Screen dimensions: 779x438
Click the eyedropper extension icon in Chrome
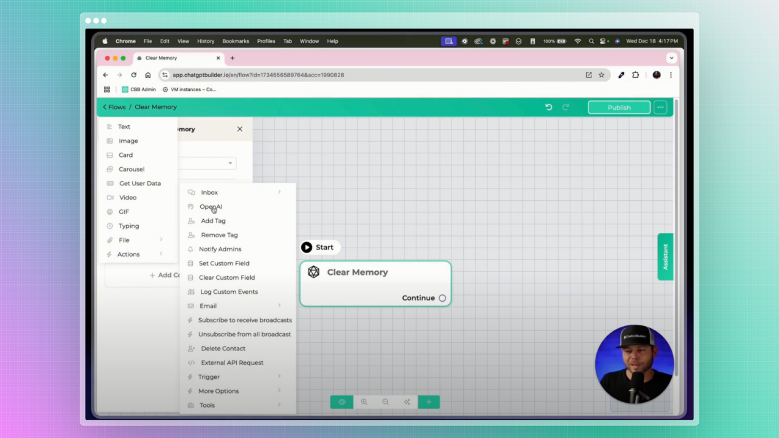click(621, 75)
